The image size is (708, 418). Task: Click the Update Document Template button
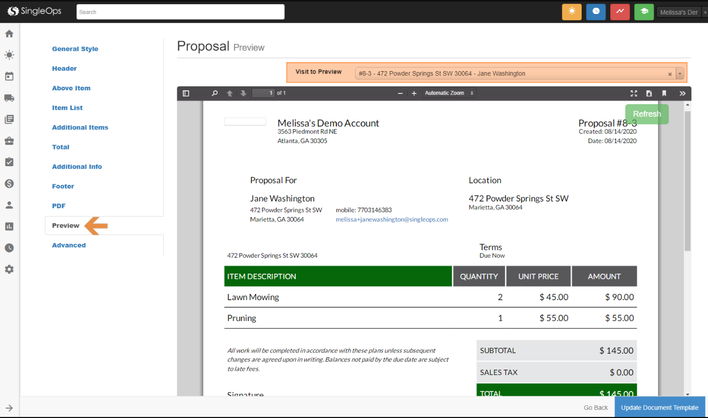coord(660,408)
